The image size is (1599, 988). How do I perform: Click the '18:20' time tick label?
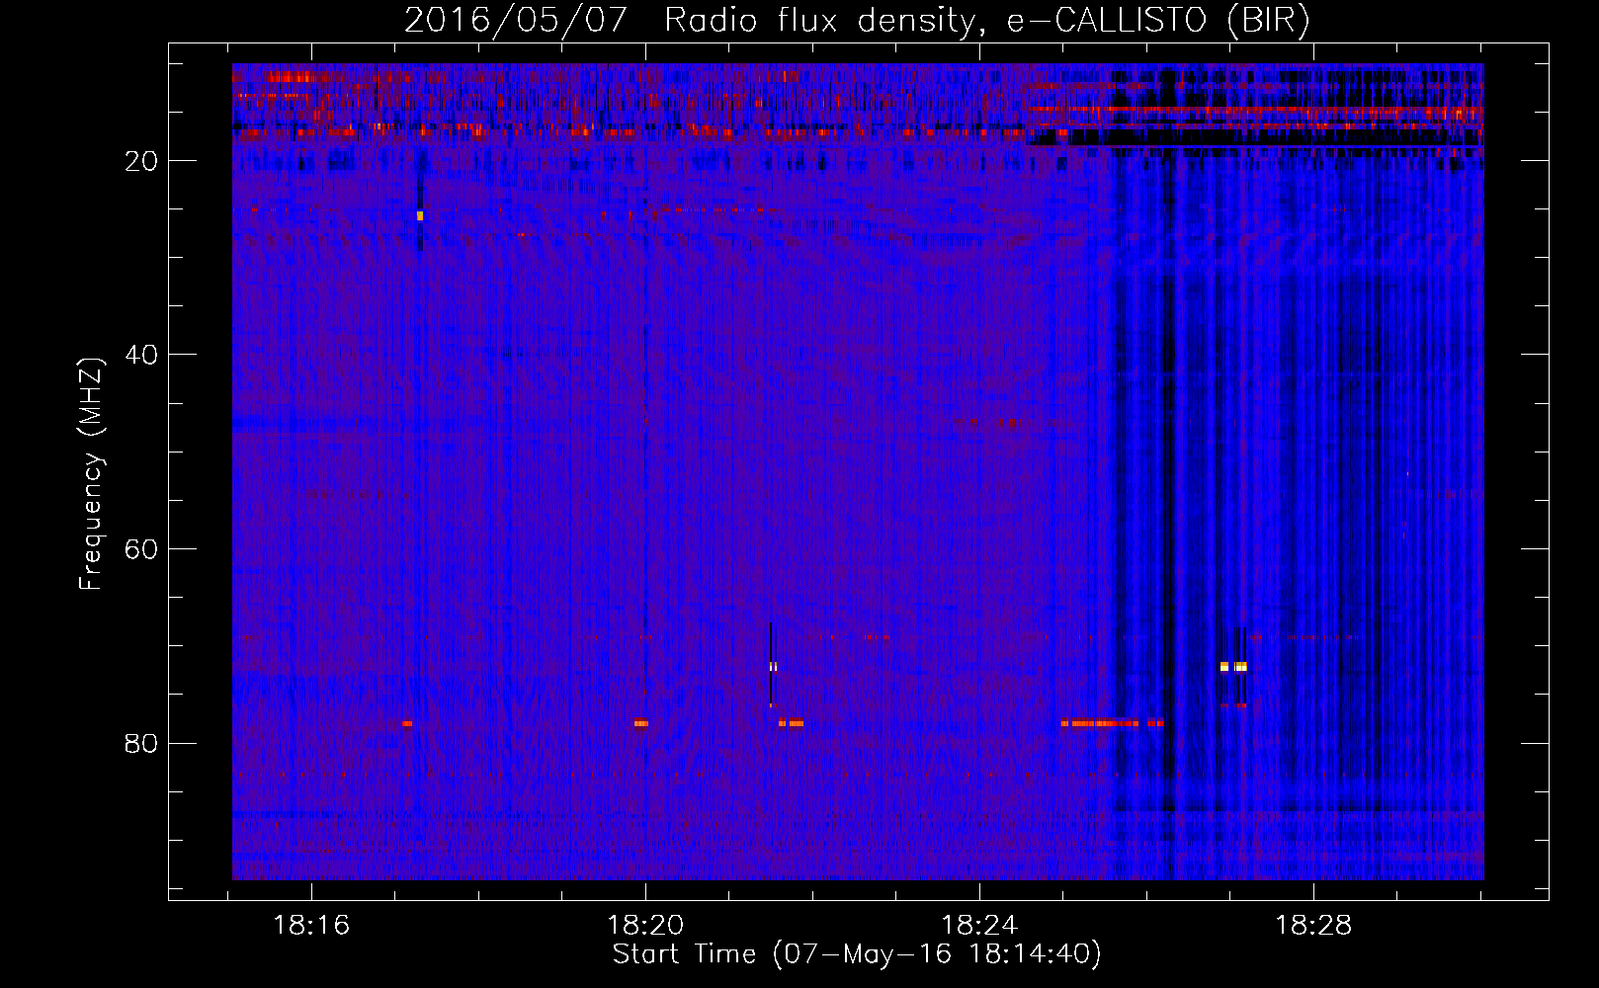645,926
